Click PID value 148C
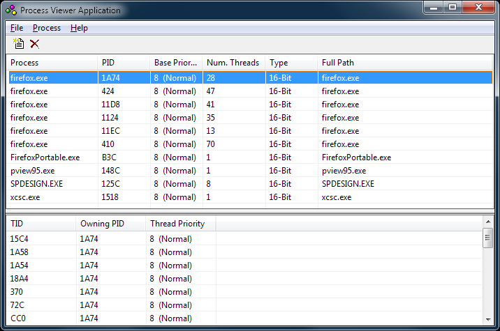500x331 pixels. 110,171
